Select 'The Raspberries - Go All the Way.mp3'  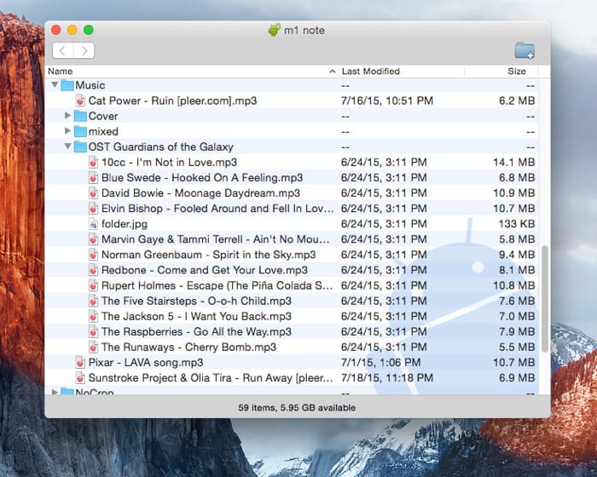[x=196, y=331]
